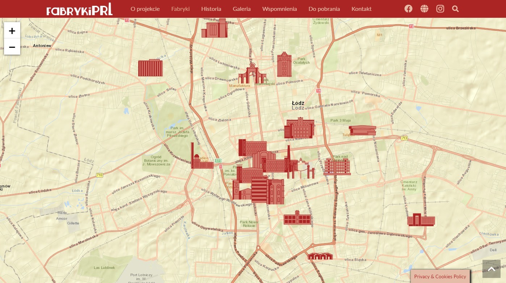Image resolution: width=506 pixels, height=283 pixels.
Task: Click the Łódź city label on map
Action: [298, 103]
